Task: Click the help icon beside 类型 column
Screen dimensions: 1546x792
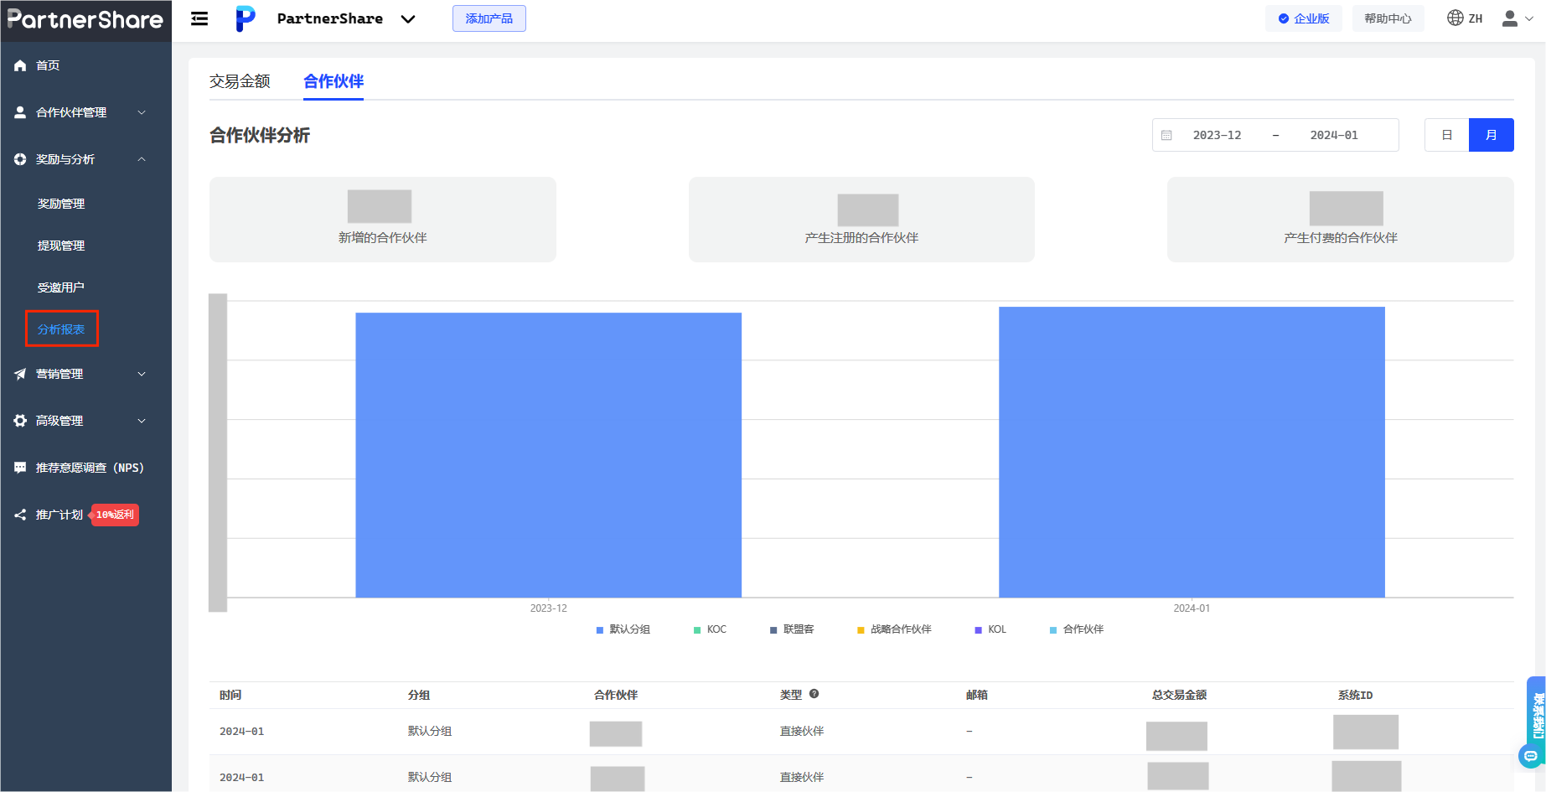Action: (814, 694)
